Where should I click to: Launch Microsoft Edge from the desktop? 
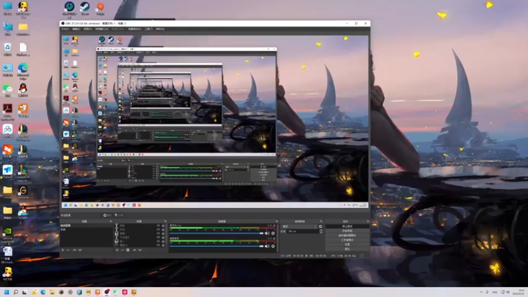pos(23,71)
